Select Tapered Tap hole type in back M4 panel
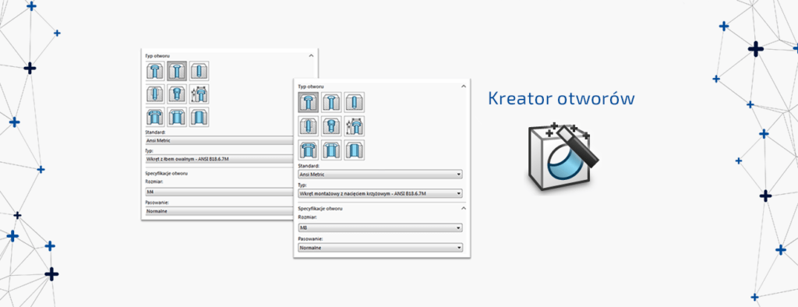The image size is (798, 307). (x=177, y=94)
